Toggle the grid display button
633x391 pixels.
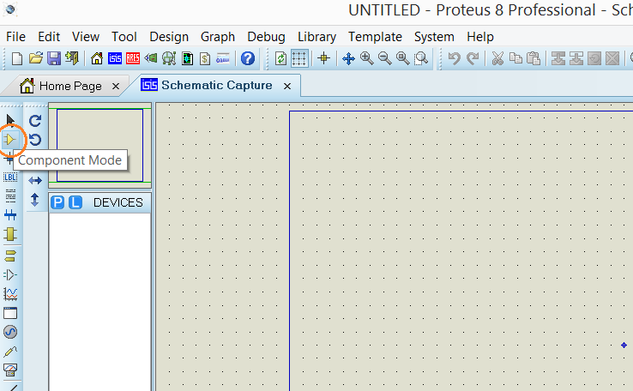click(299, 58)
